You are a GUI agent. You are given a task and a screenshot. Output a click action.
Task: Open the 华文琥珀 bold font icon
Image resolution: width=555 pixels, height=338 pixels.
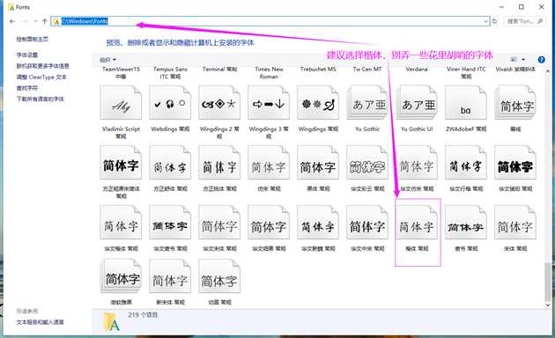(515, 163)
